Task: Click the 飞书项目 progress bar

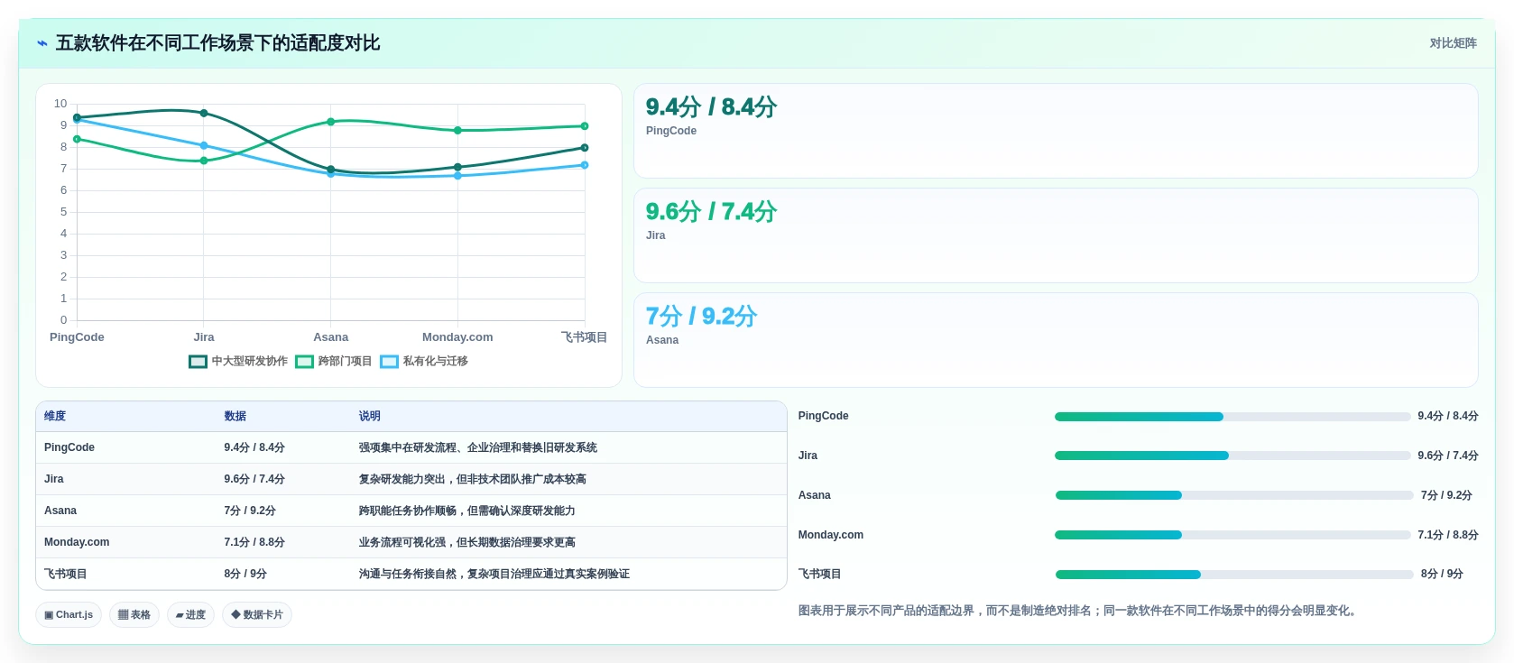Action: point(1234,575)
